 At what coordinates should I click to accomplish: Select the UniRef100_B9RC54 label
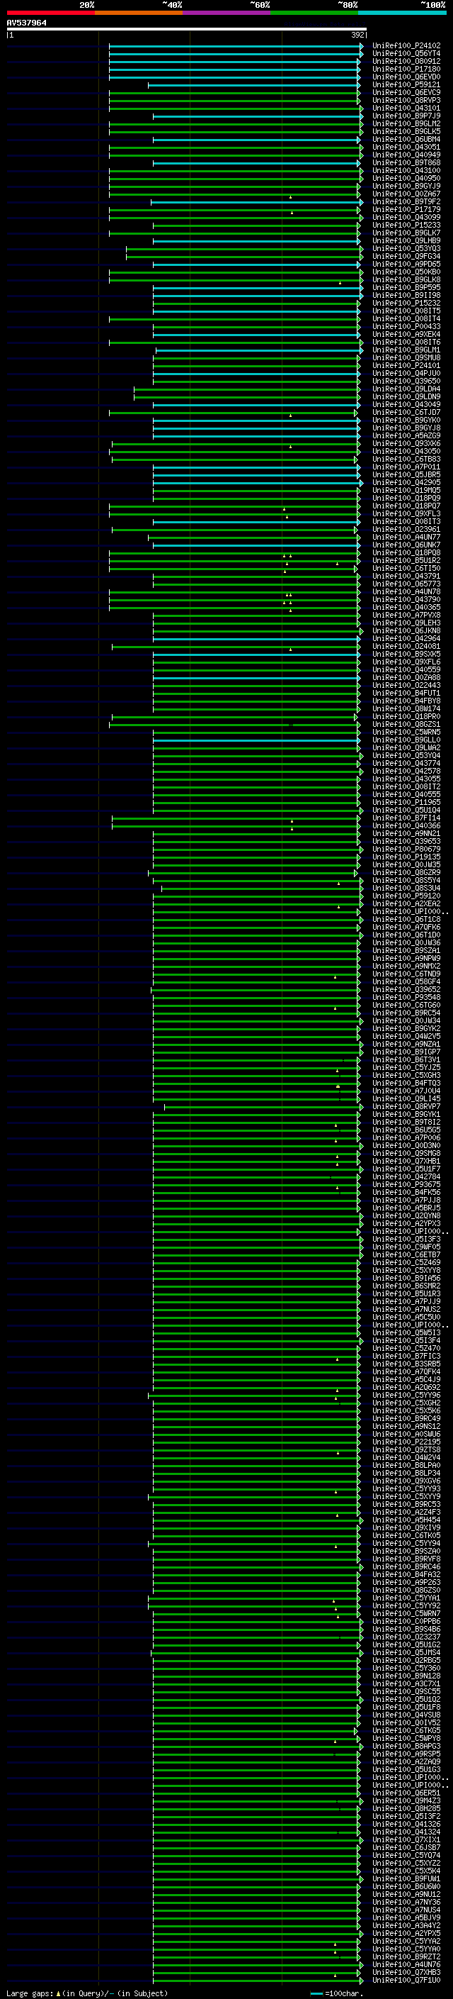[406, 1013]
